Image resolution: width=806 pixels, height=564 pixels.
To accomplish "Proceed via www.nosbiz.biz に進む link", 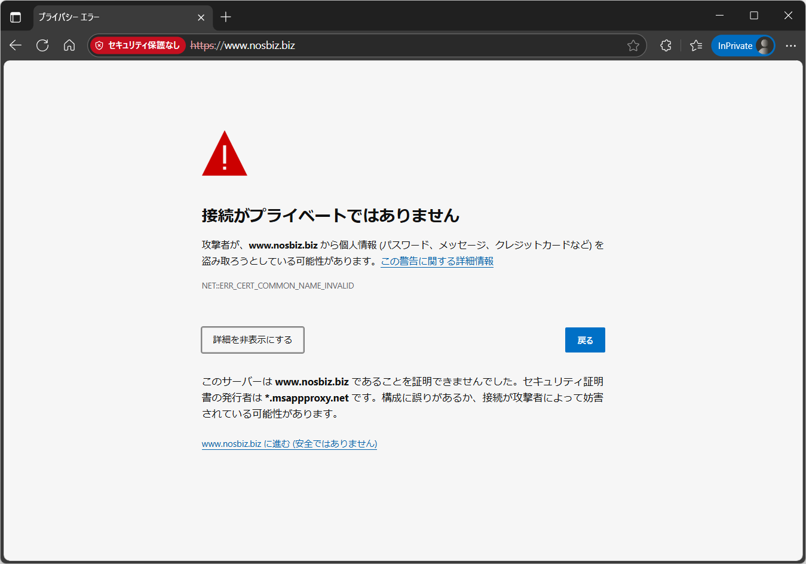I will [x=289, y=444].
